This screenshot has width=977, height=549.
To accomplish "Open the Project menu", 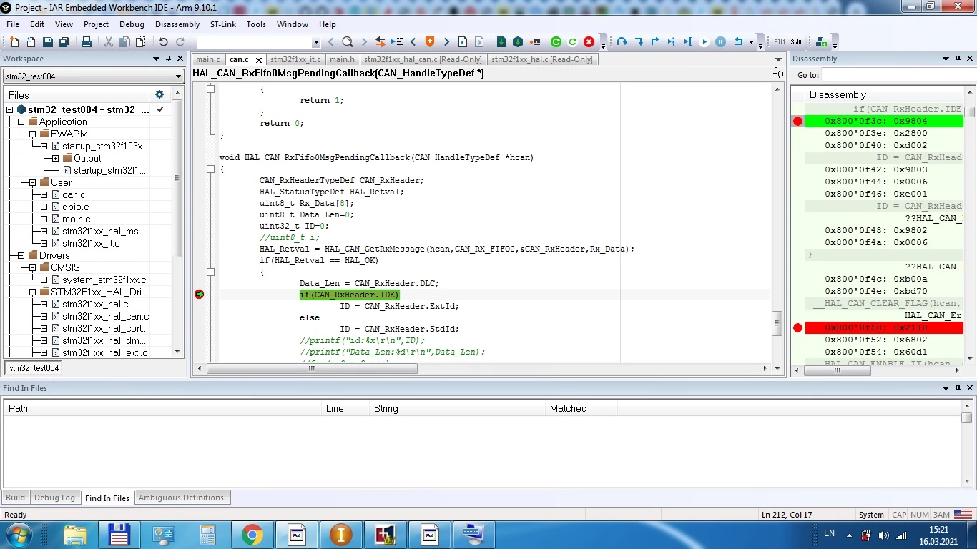I will [x=96, y=24].
